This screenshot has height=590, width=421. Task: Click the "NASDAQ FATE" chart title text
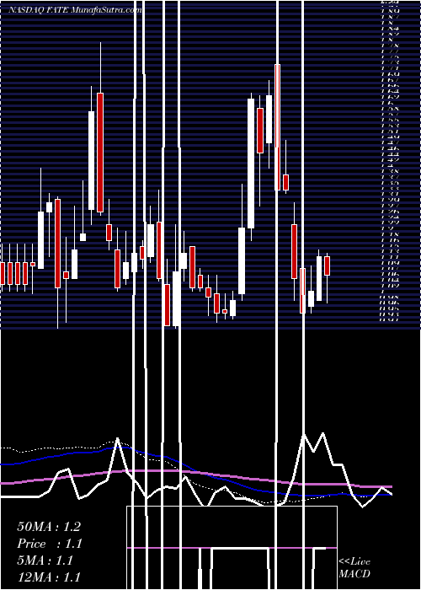38,10
